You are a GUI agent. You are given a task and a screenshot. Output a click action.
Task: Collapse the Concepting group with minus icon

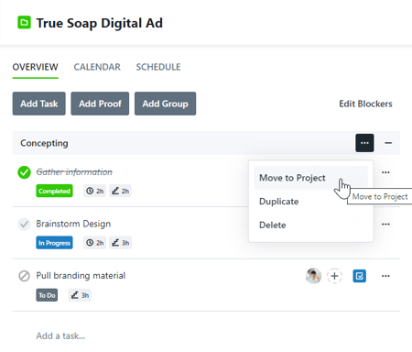(388, 143)
